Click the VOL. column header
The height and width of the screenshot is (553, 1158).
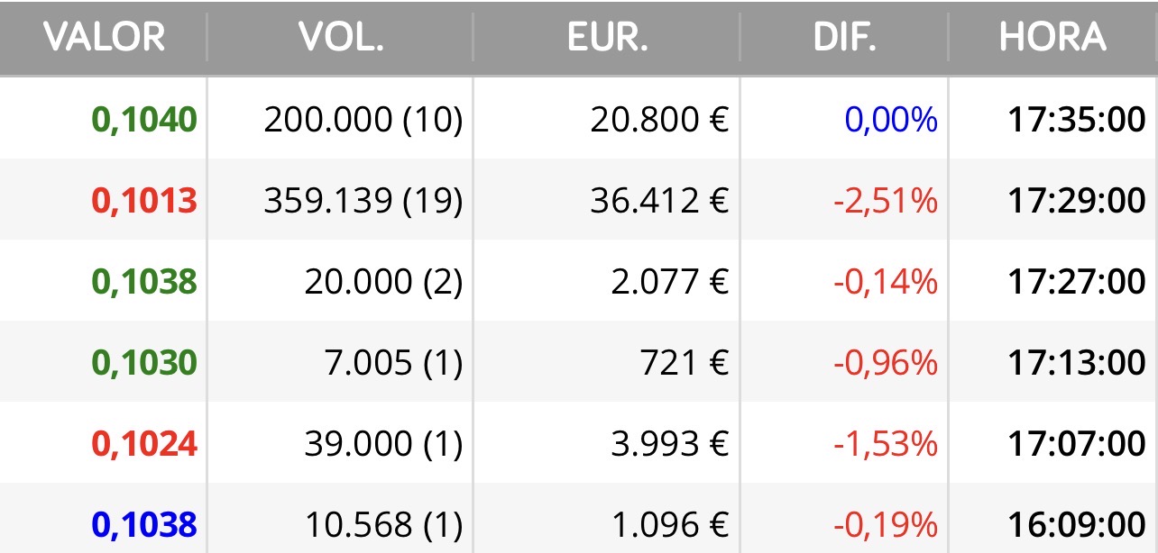click(x=341, y=38)
